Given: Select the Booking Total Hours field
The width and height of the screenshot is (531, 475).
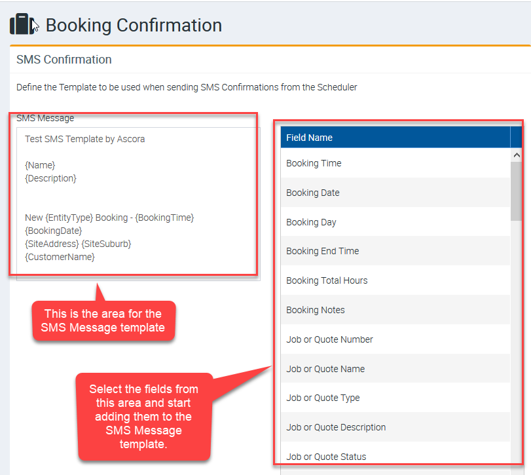Looking at the screenshot, I should (x=327, y=280).
